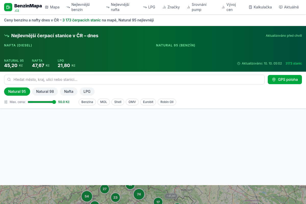The width and height of the screenshot is (306, 204).
Task: Click the LPG average price 21,80 Kč
Action: [67, 66]
